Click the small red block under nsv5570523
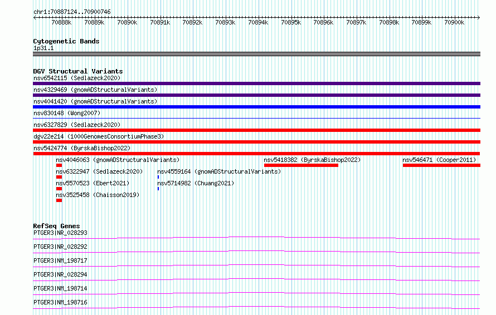Image resolution: width=496 pixels, height=315 pixels. [x=59, y=189]
